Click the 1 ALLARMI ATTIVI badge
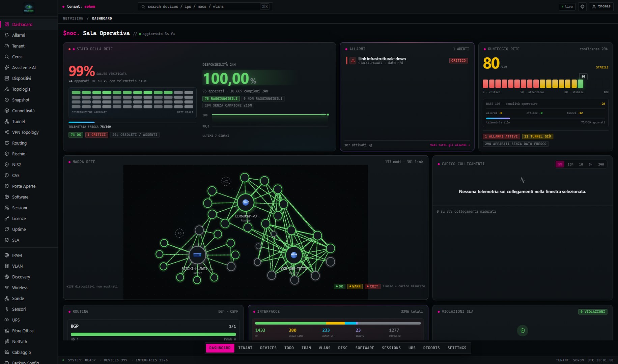 (501, 136)
